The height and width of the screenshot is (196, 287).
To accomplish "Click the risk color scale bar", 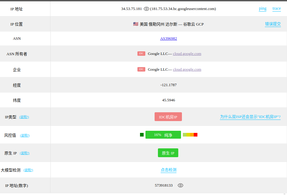I will click(190, 135).
